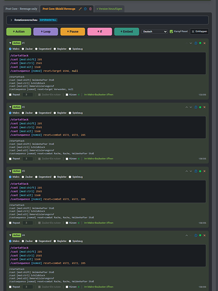The image size is (218, 291).
Task: Select Spielzeug radio in Action #4
Action: tap(70, 241)
